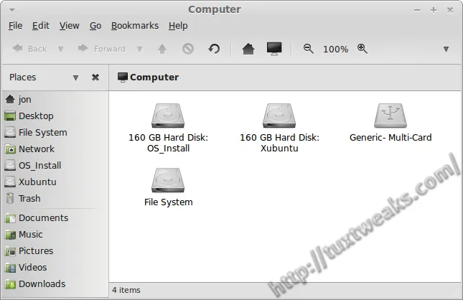Image resolution: width=463 pixels, height=300 pixels.
Task: Open Pictures bookmark in sidebar
Action: pos(55,251)
